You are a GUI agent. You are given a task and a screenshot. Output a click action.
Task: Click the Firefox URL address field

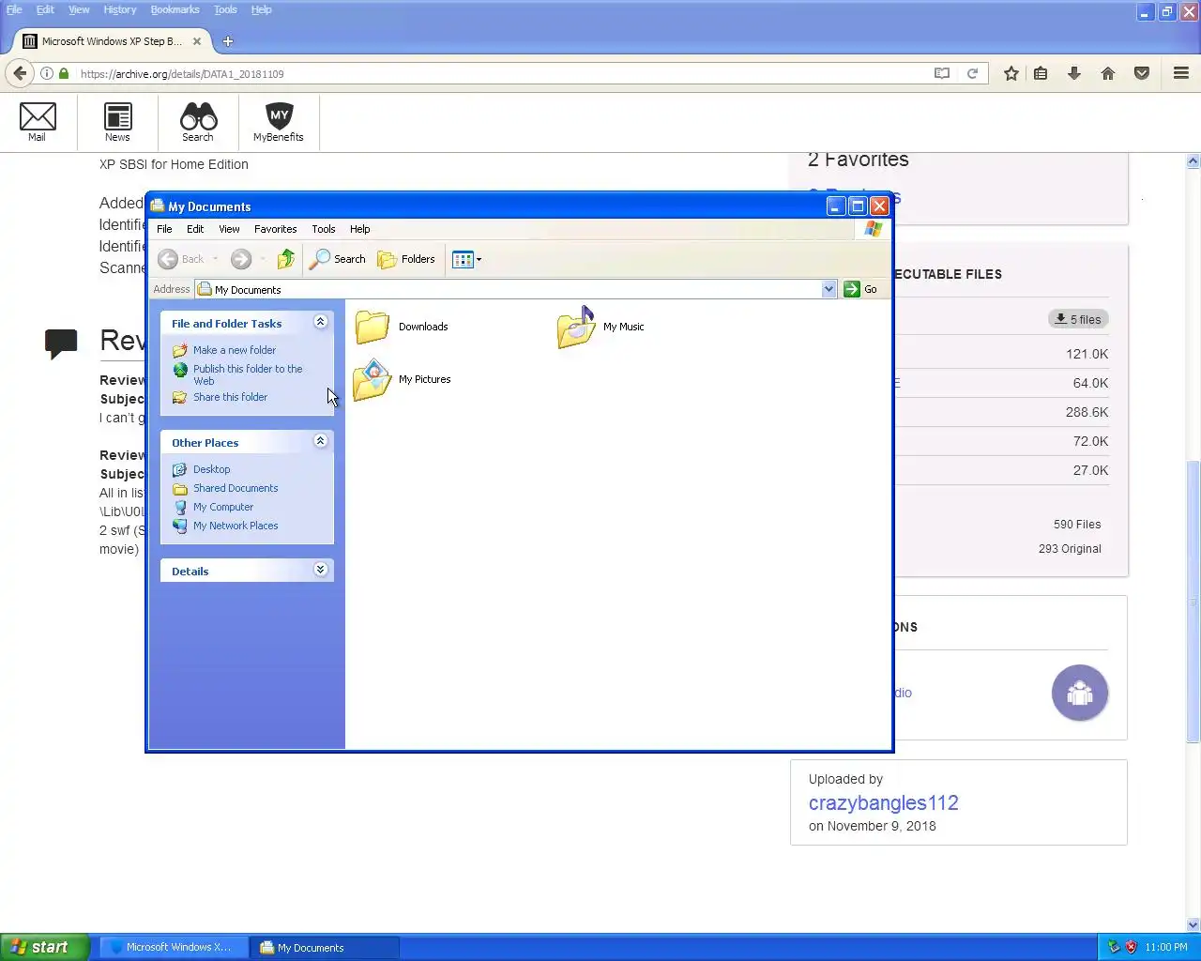(502, 73)
